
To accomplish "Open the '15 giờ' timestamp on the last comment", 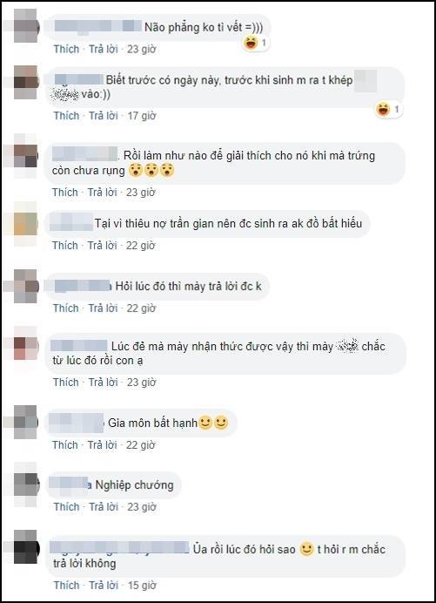I will coord(142,586).
